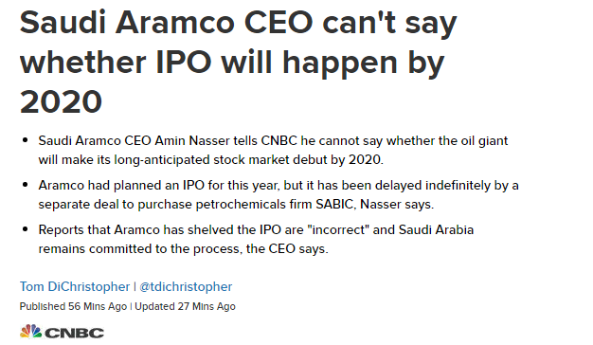Click the CNBC wordmark beside the peacock

pos(74,333)
